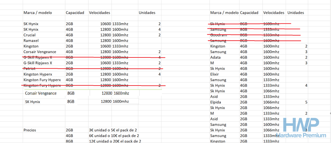The image size is (331, 143).
Task: Click '1066mhz' in the Elpida row
Action: (271, 102)
